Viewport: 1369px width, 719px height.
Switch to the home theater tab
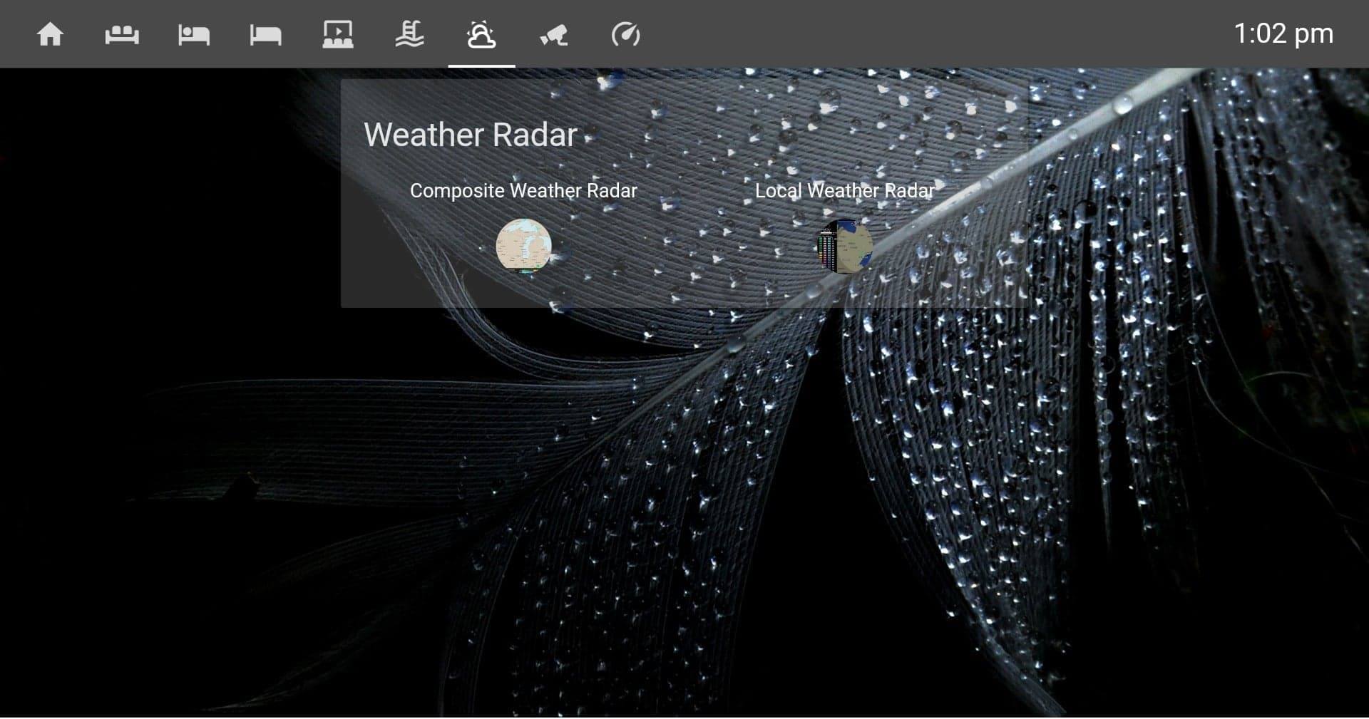coord(338,34)
